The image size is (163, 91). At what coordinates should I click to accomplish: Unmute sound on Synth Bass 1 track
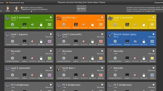pos(84,75)
